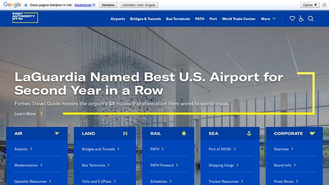
Task: Click the Google logo in translate bar
Action: [x=12, y=5]
